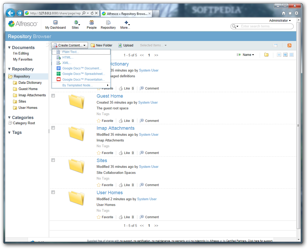Switch to detailed list view icon
Screen dimensions: 308x249
click(x=285, y=55)
